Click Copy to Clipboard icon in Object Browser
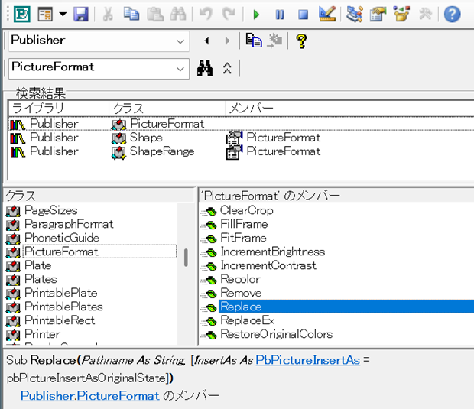Screen dimensions: 474x409 (x=254, y=41)
